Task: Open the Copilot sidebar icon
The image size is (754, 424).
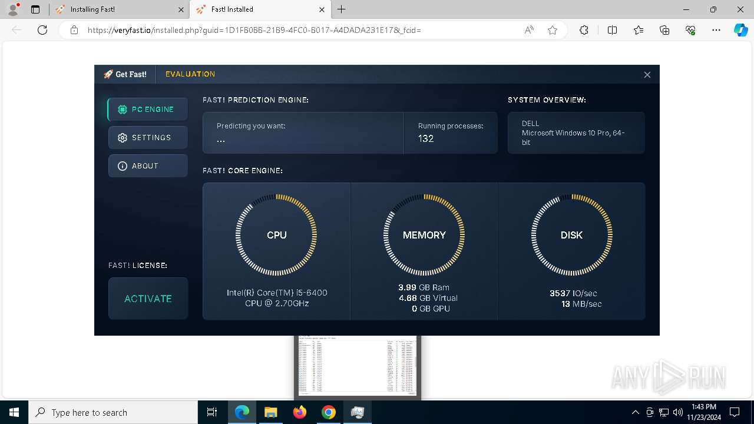Action: click(x=740, y=30)
